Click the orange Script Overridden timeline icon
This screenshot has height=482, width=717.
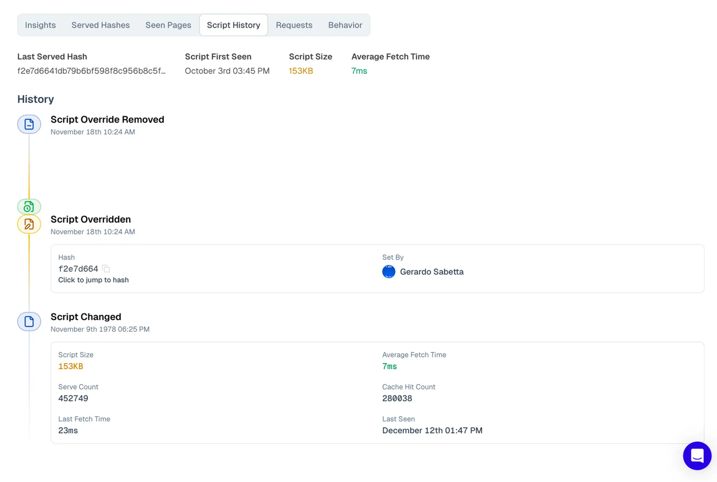tap(29, 224)
